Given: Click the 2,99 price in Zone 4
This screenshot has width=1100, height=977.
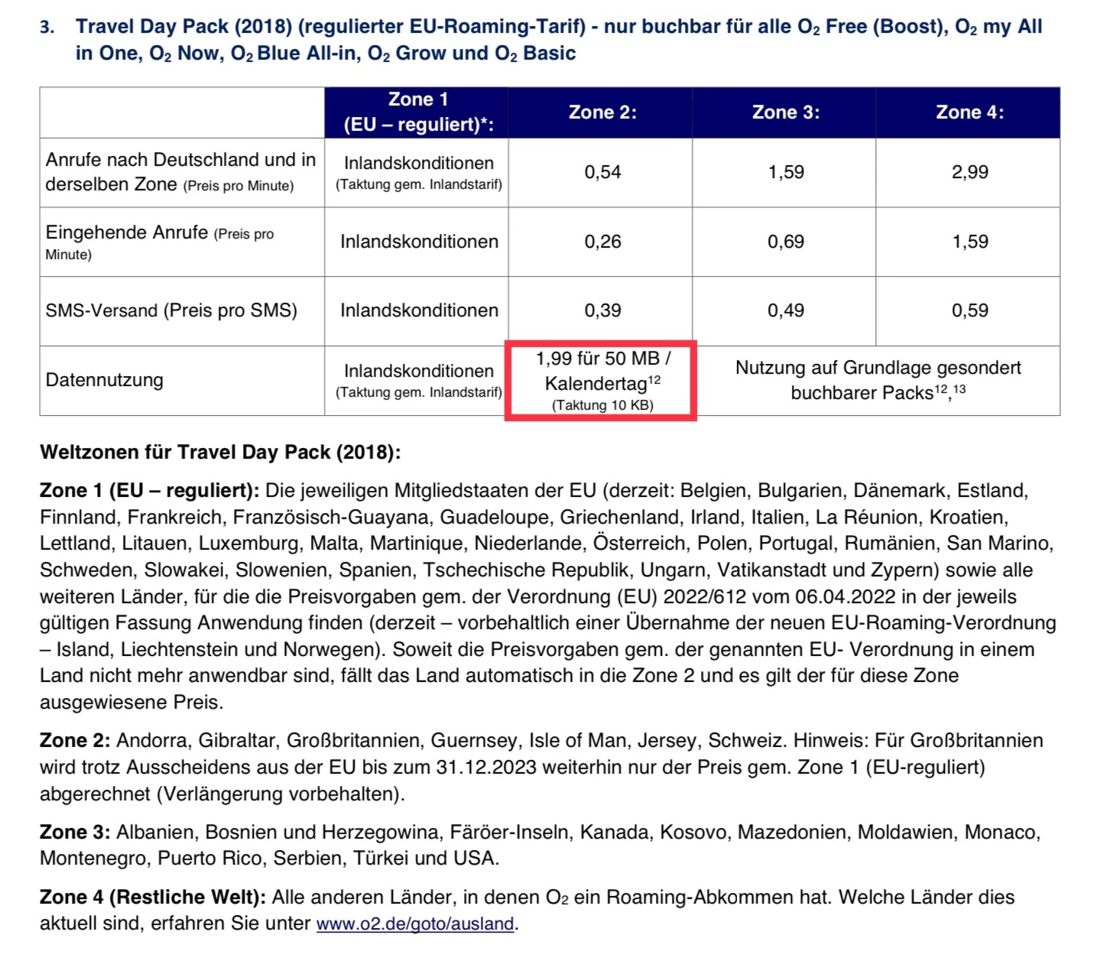Looking at the screenshot, I should tap(969, 172).
